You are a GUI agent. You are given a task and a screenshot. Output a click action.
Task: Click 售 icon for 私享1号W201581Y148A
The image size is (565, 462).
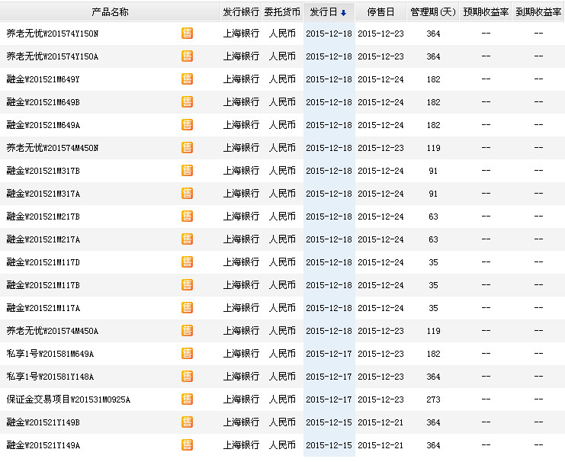(187, 377)
